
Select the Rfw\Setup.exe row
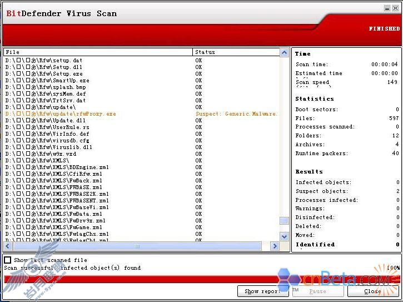[142, 73]
